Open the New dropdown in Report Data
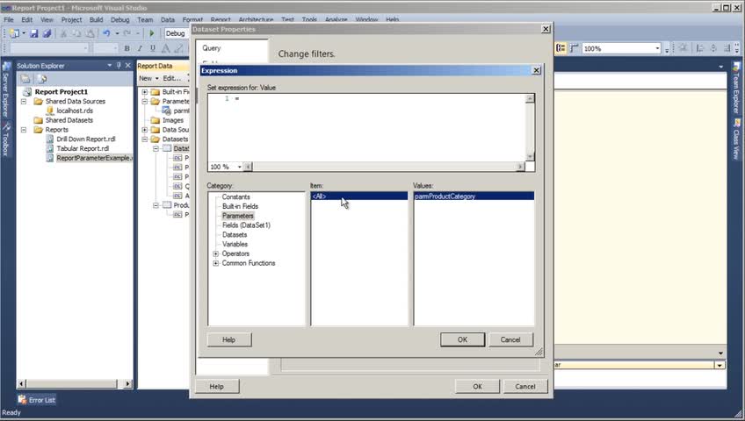This screenshot has width=745, height=421. click(x=148, y=78)
